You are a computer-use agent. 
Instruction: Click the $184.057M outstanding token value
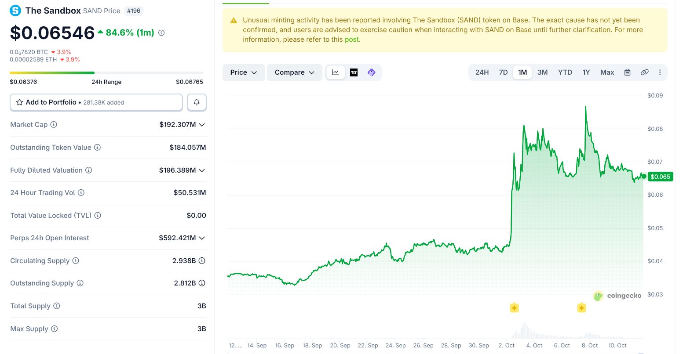coord(188,148)
